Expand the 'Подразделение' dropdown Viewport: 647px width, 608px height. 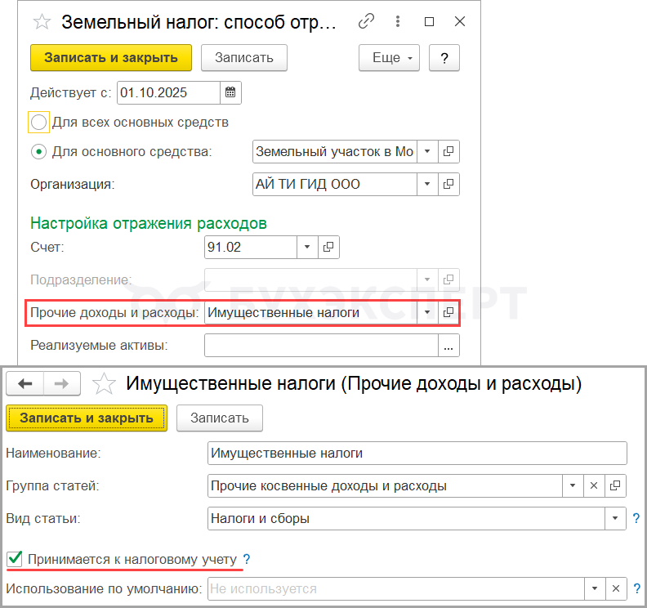(427, 279)
